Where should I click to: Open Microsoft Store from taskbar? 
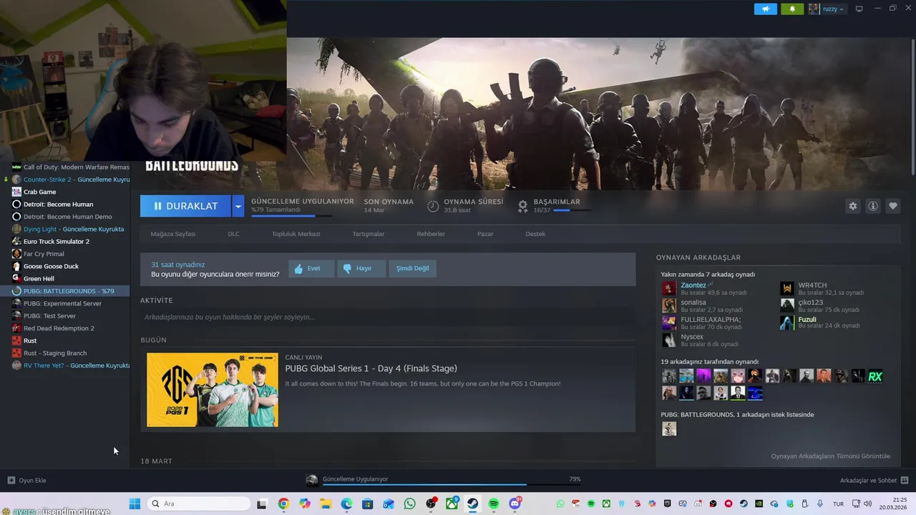pos(368,504)
